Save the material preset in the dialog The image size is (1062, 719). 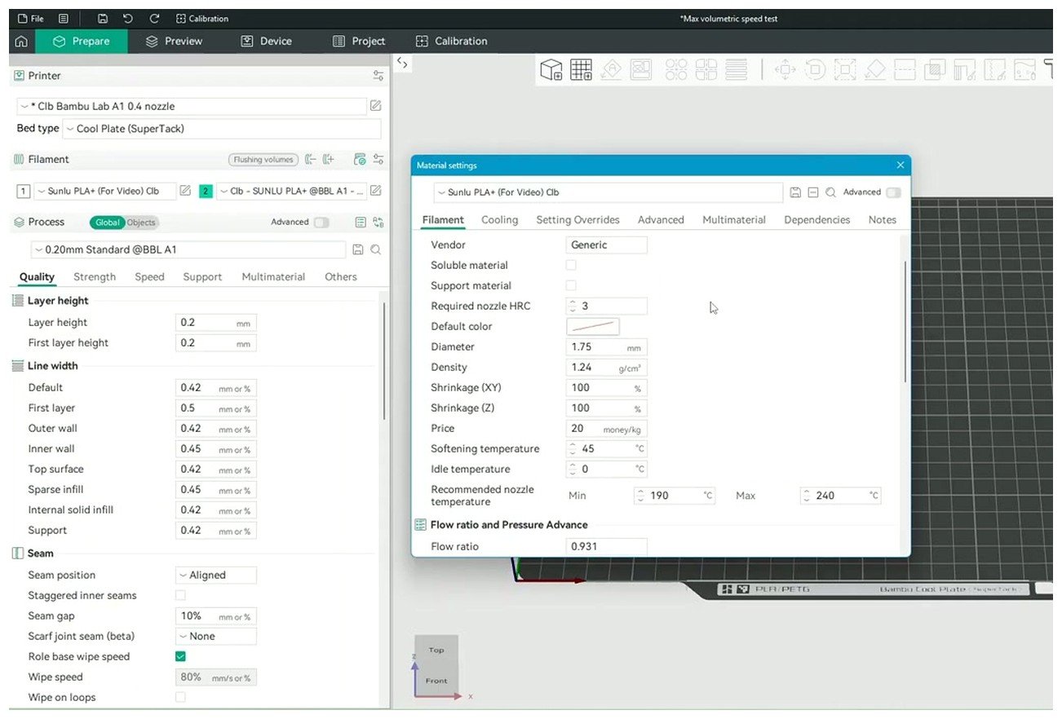[x=795, y=192]
